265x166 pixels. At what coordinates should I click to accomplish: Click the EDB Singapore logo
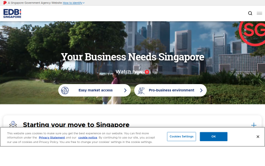pyautogui.click(x=12, y=14)
